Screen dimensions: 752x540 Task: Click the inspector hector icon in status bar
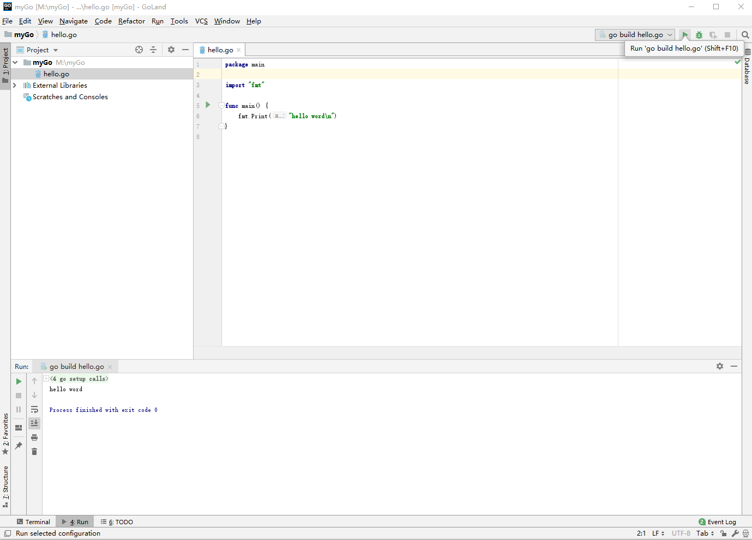[745, 533]
